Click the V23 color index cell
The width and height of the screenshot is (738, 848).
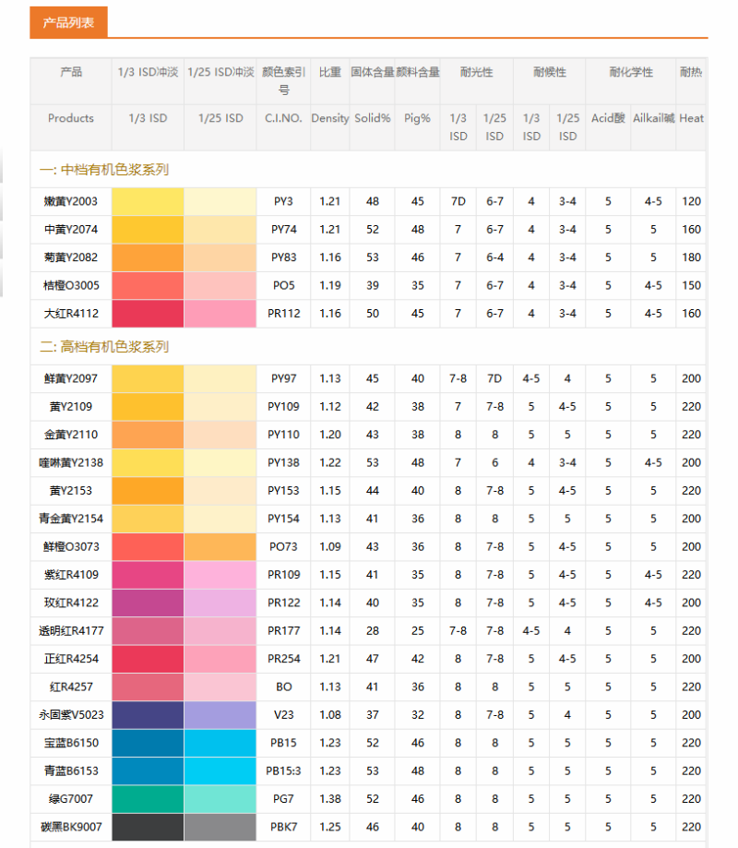(283, 715)
